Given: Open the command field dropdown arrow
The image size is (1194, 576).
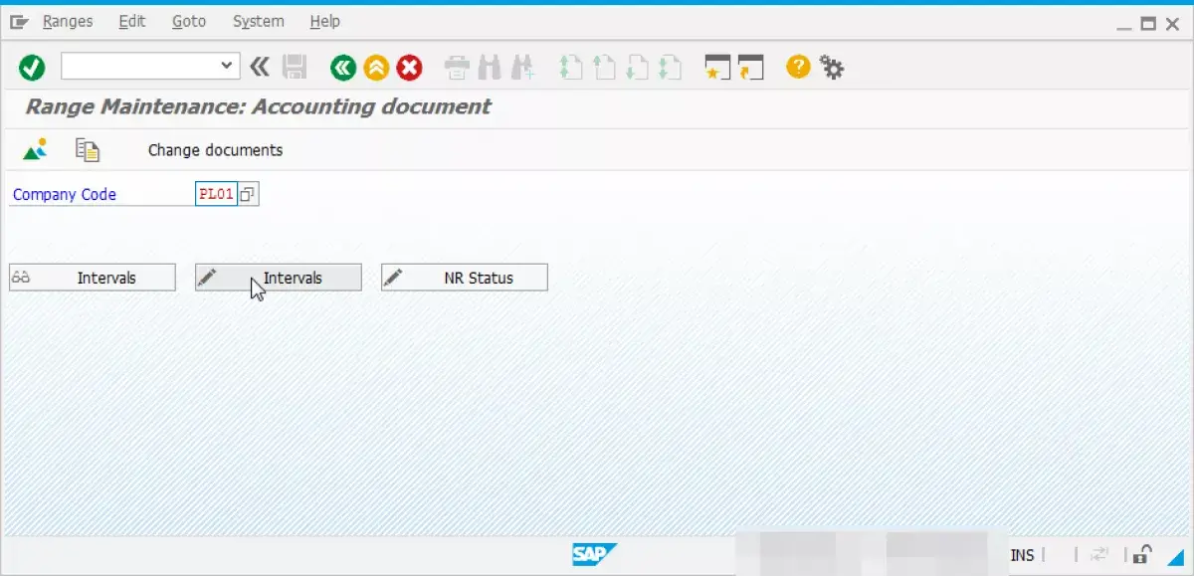Looking at the screenshot, I should 228,67.
